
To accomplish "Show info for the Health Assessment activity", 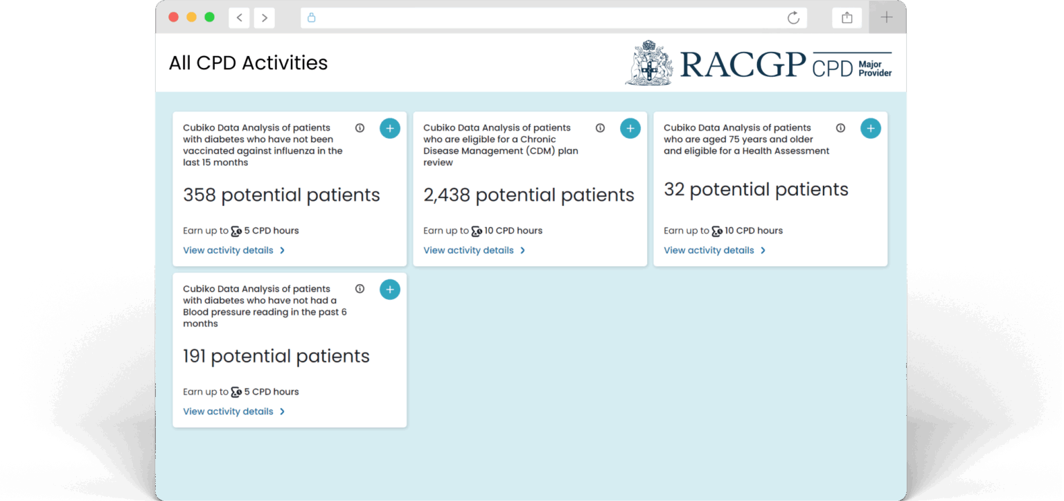I will pyautogui.click(x=840, y=128).
